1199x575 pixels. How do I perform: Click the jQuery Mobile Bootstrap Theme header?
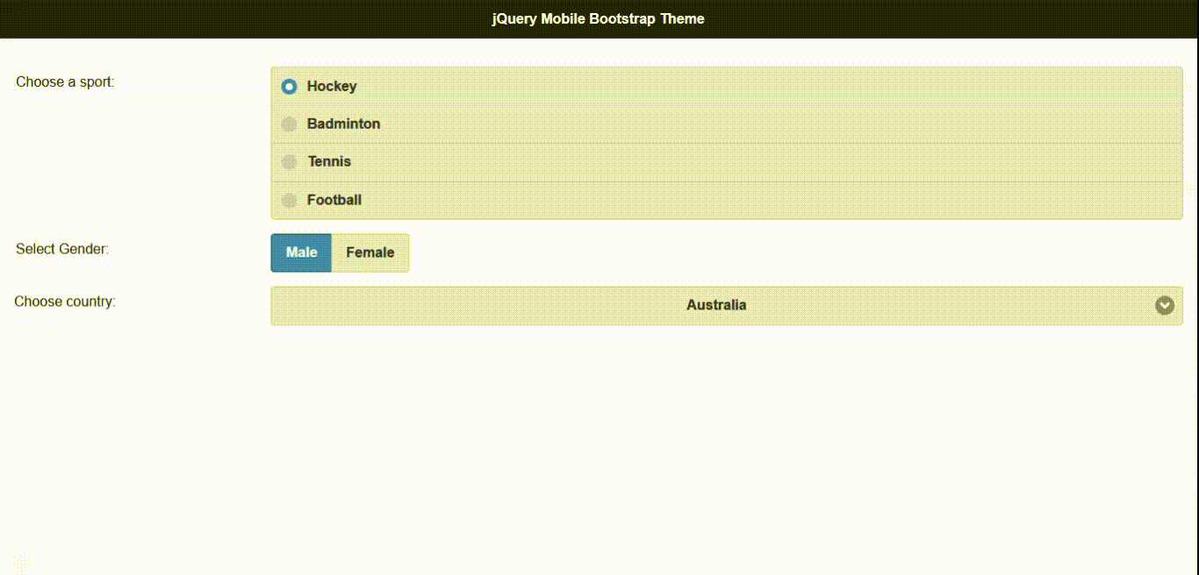tap(599, 18)
